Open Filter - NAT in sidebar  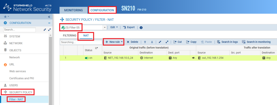pos(16,99)
